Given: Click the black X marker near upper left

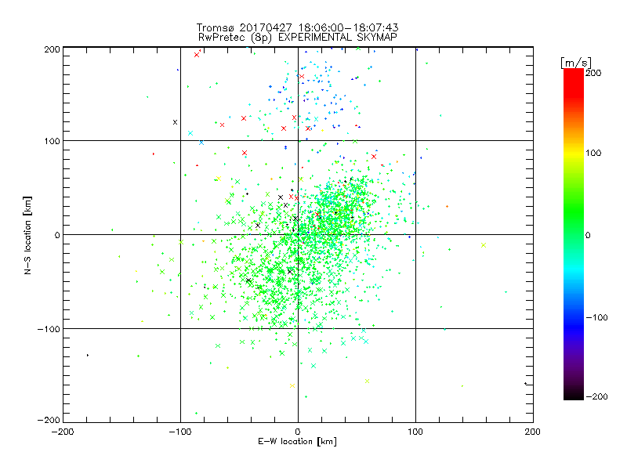Looking at the screenshot, I should point(175,122).
